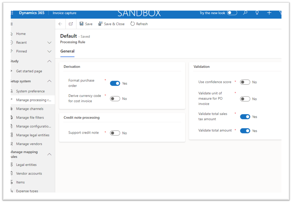Collapse the Setup system section
Screen dimensions: 292x203
(49, 81)
